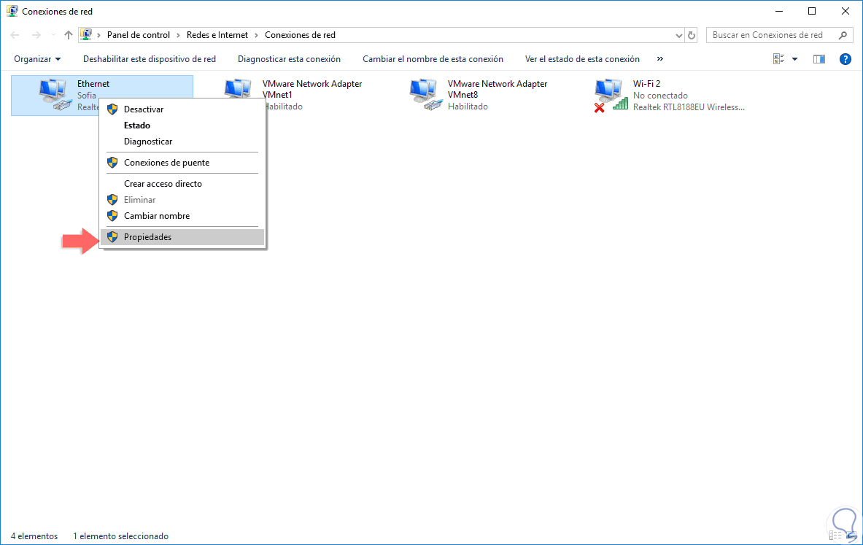863x545 pixels.
Task: Go up one folder level
Action: [69, 35]
